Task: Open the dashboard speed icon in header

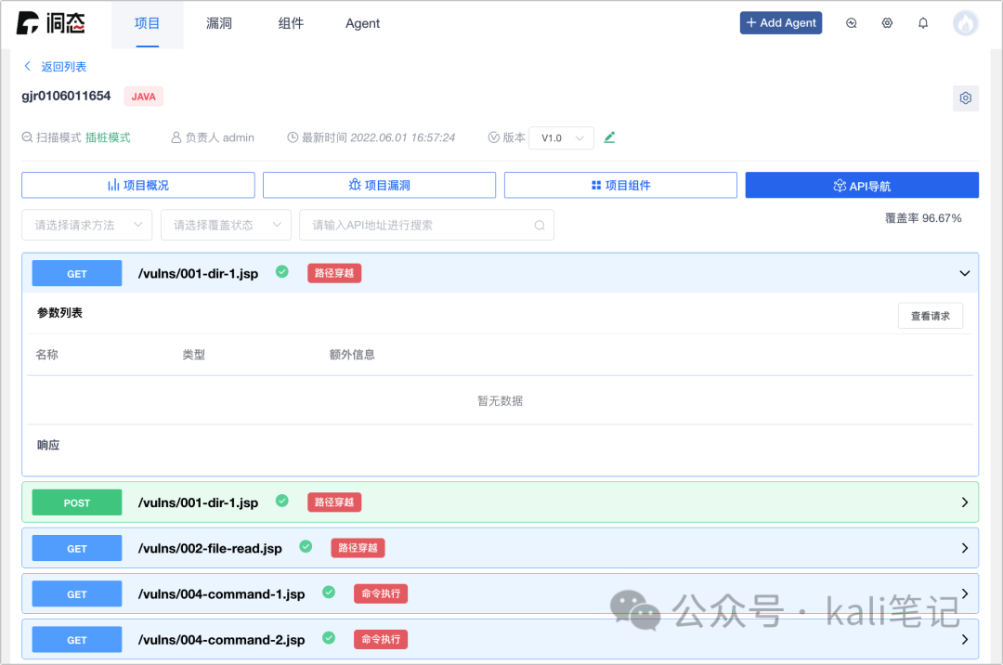Action: tap(852, 23)
